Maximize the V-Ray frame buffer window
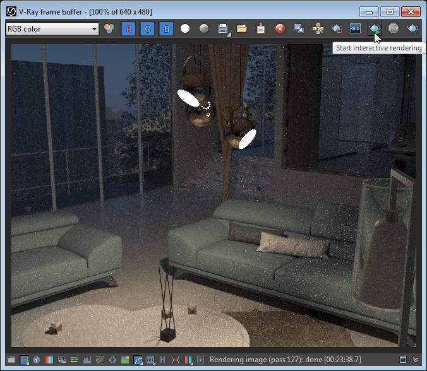Image resolution: width=427 pixels, height=371 pixels. point(390,12)
